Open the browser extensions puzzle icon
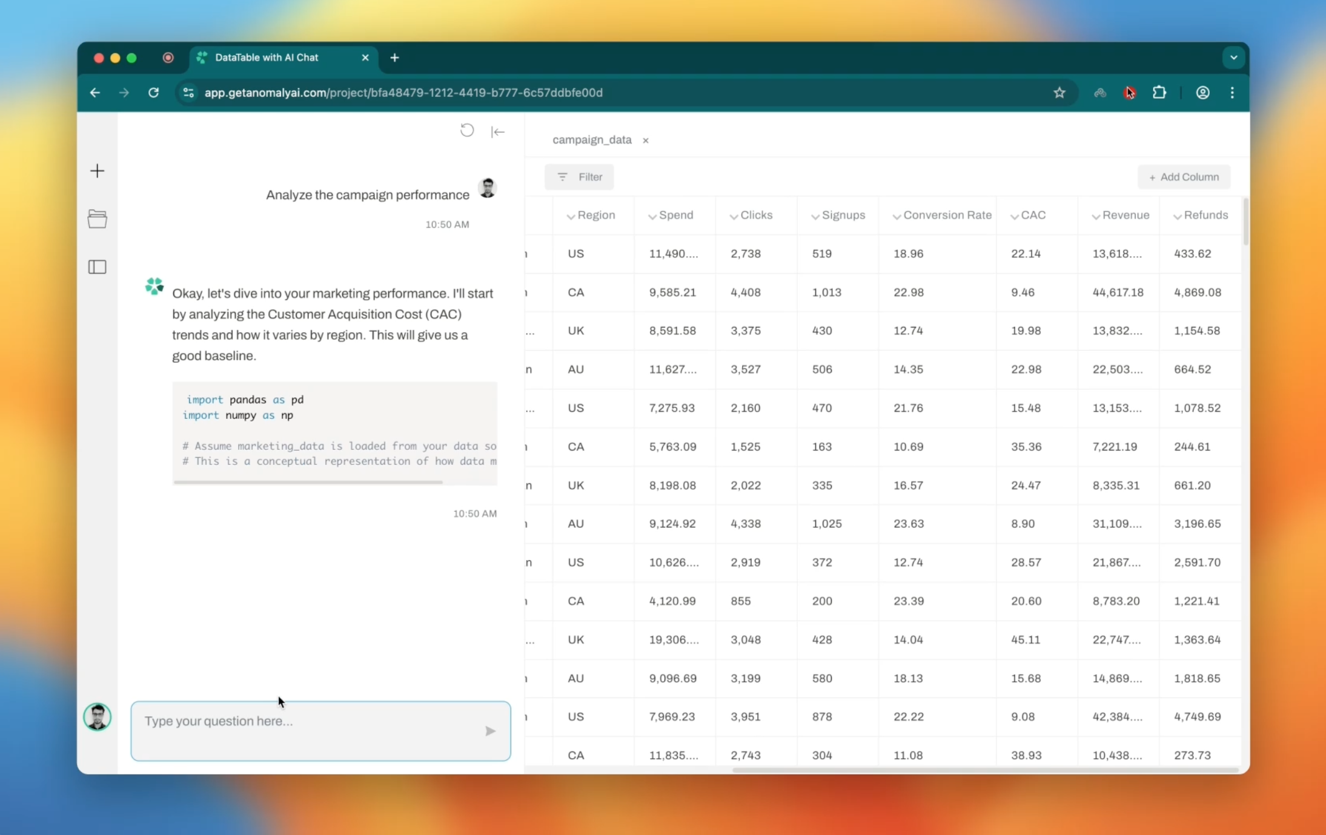This screenshot has height=835, width=1326. pyautogui.click(x=1159, y=93)
